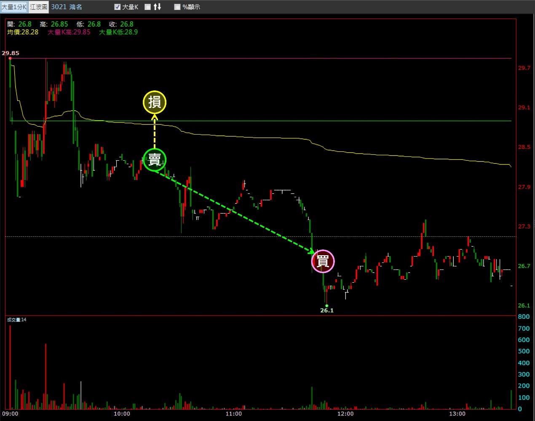Image resolution: width=535 pixels, height=421 pixels.
Task: Click the 28.5 price axis label
Action: click(524, 147)
